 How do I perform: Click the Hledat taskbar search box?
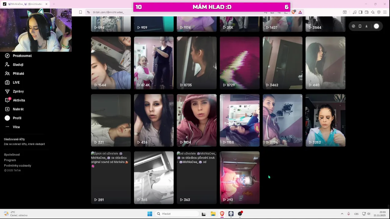click(x=177, y=214)
